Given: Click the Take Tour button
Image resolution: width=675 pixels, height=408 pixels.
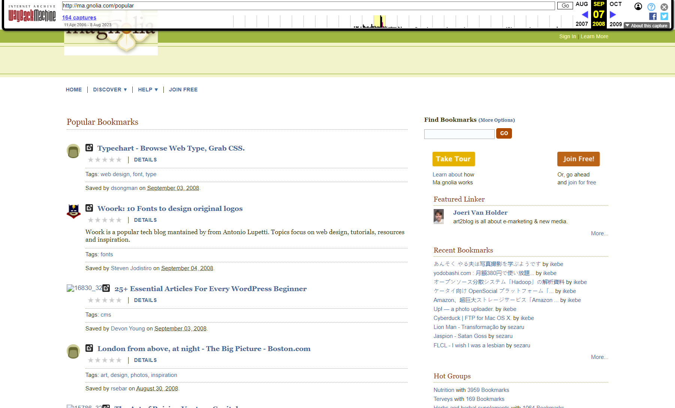Looking at the screenshot, I should [453, 159].
